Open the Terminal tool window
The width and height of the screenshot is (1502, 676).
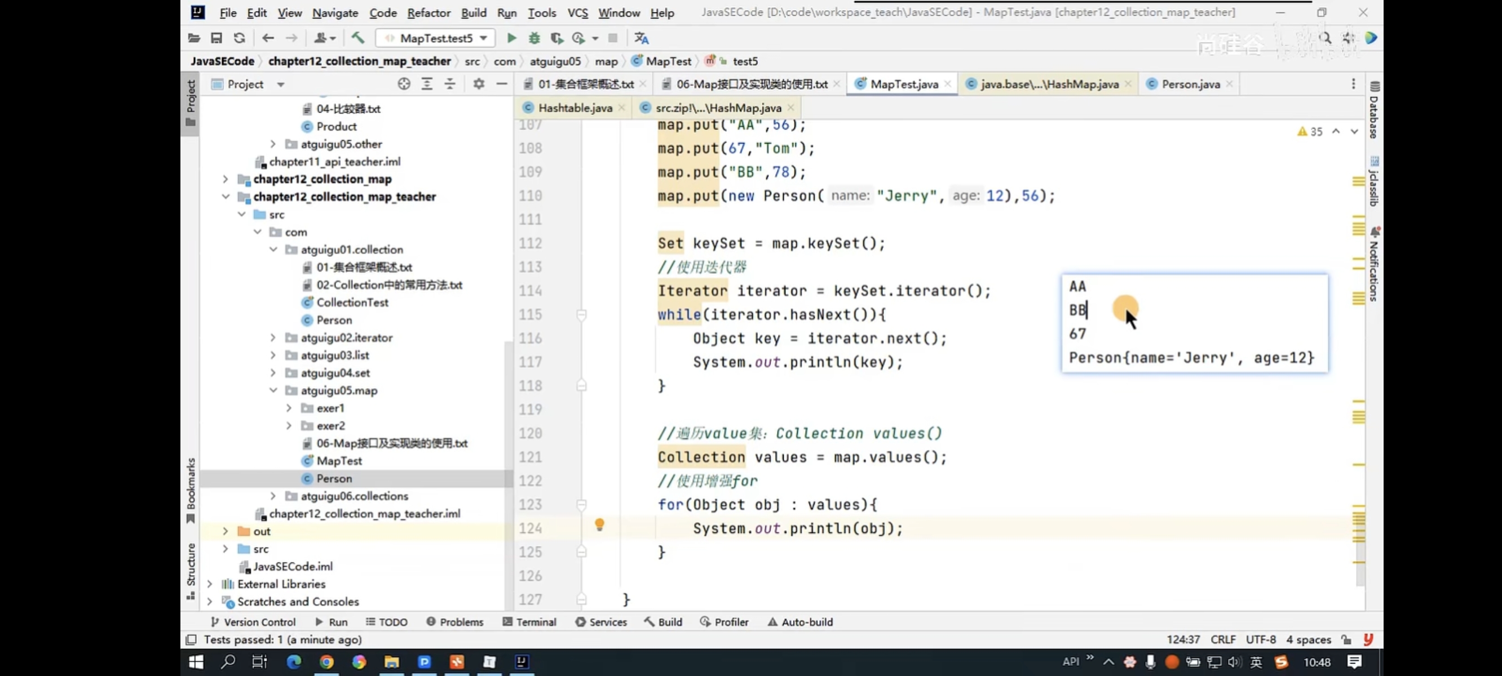click(529, 622)
